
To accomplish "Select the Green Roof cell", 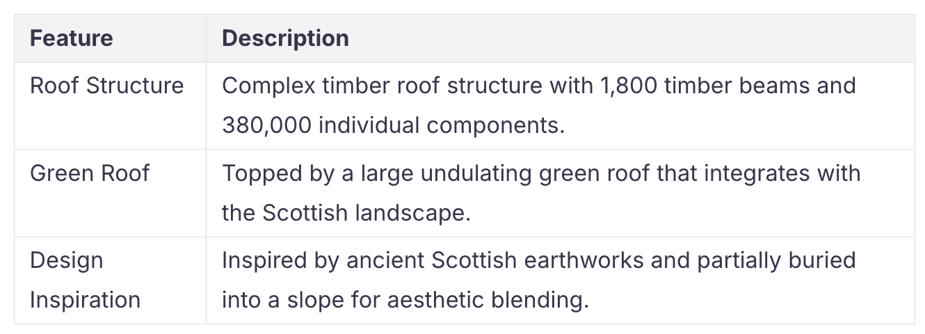I will pyautogui.click(x=110, y=193).
